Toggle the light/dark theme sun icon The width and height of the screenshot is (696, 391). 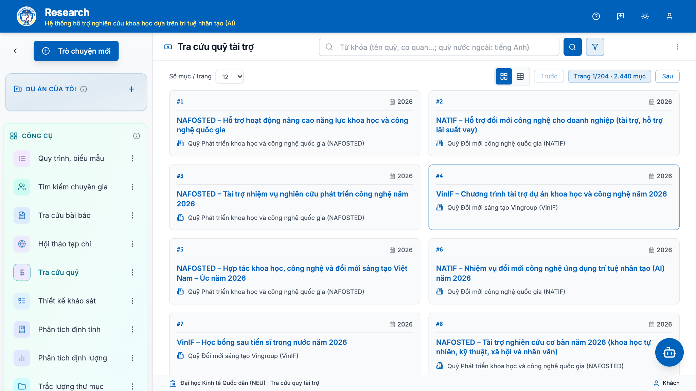(645, 16)
